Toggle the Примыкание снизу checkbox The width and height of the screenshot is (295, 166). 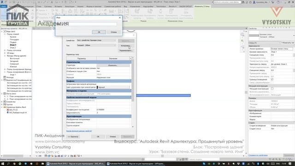coord(272,58)
